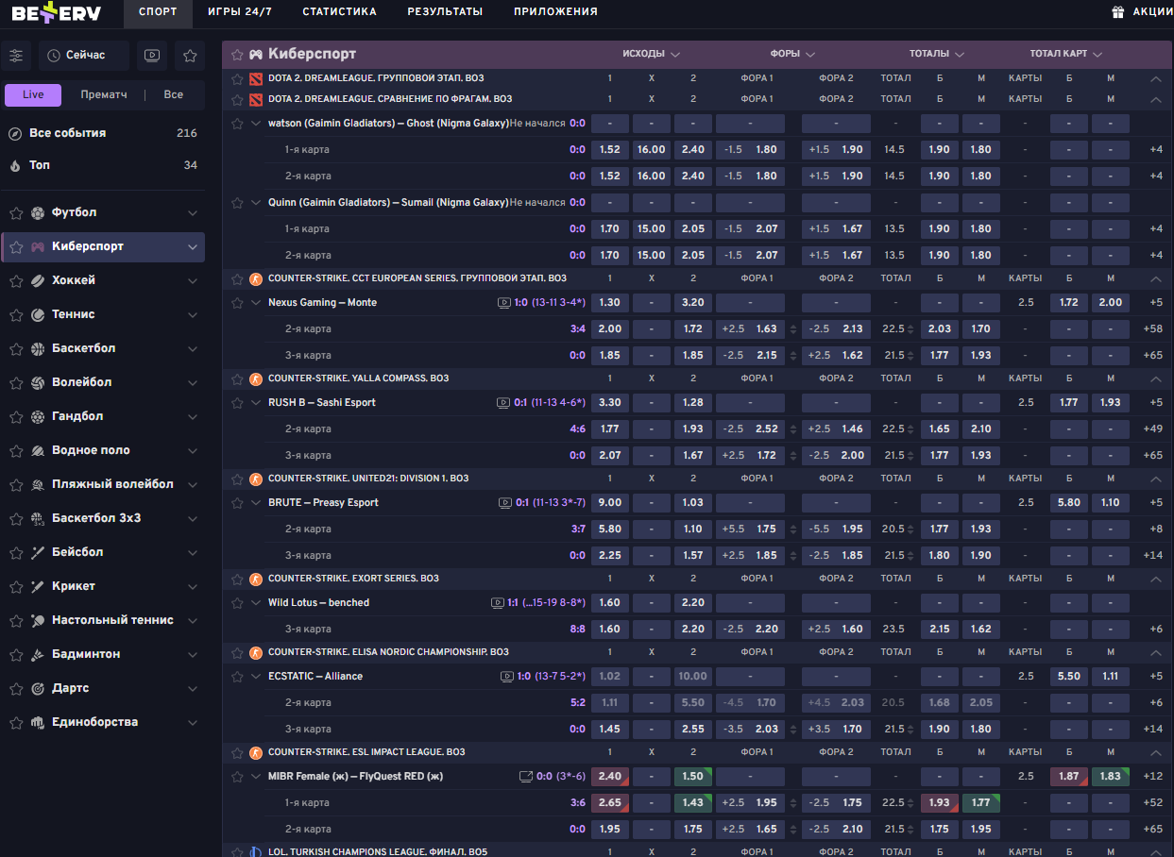
Task: Favorite the Баскетбол sport with its star
Action: tap(16, 348)
